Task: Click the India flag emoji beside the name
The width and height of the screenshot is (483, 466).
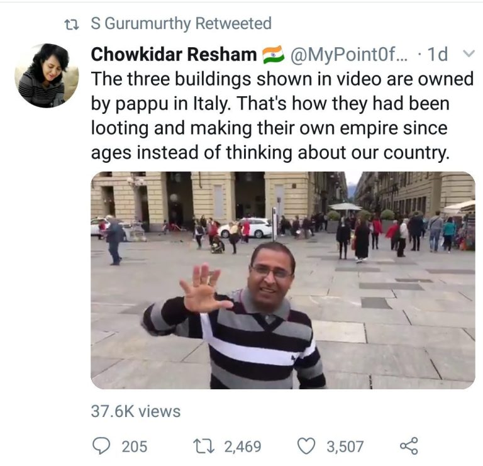Action: [271, 55]
